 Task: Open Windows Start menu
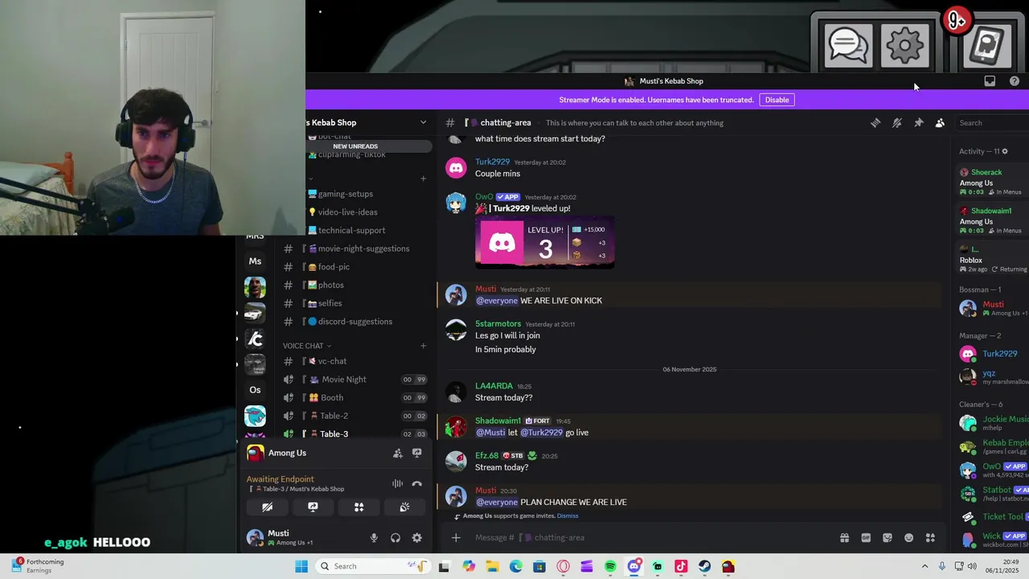tap(301, 566)
